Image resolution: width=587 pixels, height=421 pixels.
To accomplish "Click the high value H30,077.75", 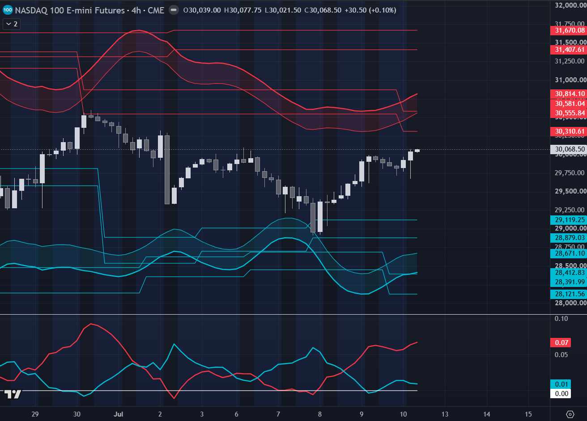I will point(242,10).
